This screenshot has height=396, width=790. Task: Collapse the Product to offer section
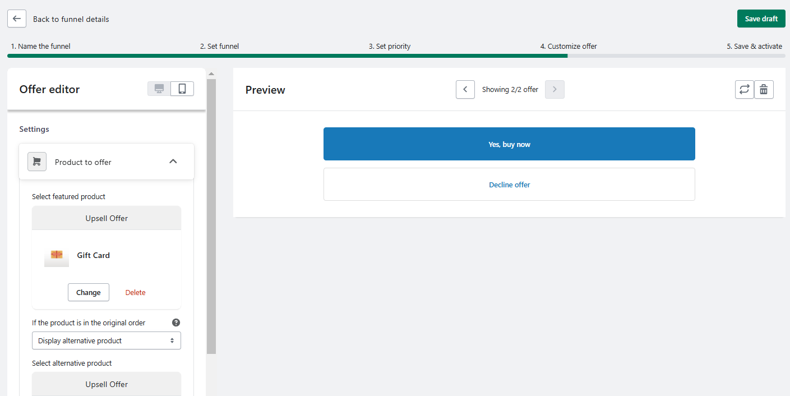pos(173,162)
